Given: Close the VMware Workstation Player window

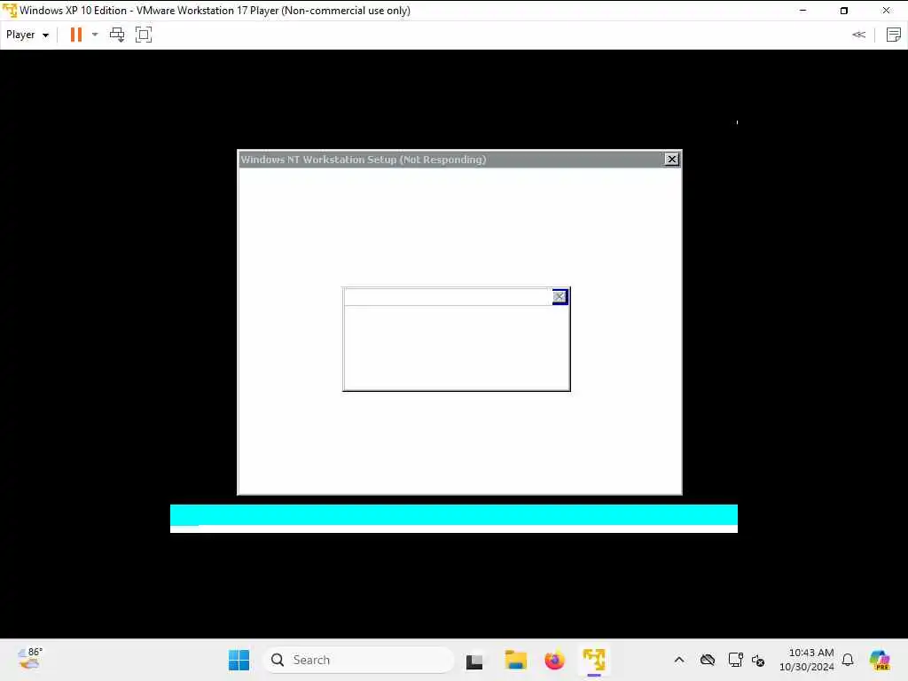Looking at the screenshot, I should point(886,11).
